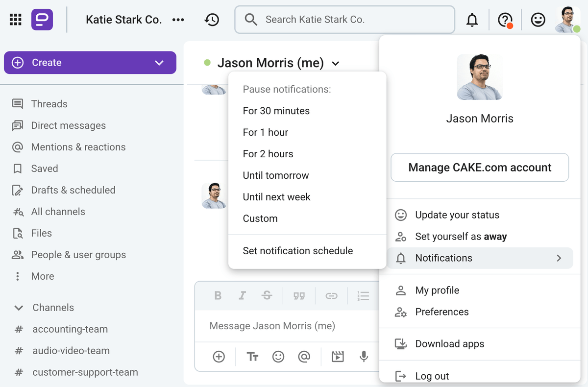The width and height of the screenshot is (588, 387).
Task: Toggle bold formatting in the message composer
Action: coord(218,296)
